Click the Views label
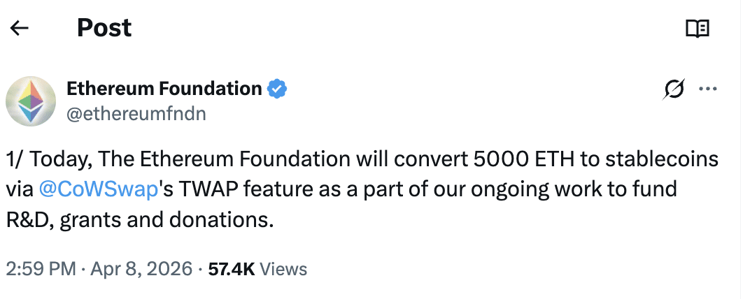Viewport: 743px width, 299px height. click(283, 269)
